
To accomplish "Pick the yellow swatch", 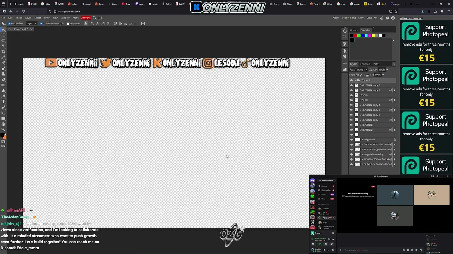I will [373, 36].
